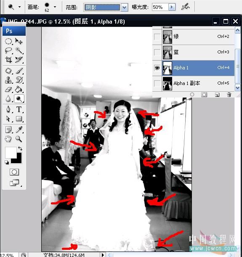242x257 pixels.
Task: Delete current channel trash icon
Action: pyautogui.click(x=229, y=95)
